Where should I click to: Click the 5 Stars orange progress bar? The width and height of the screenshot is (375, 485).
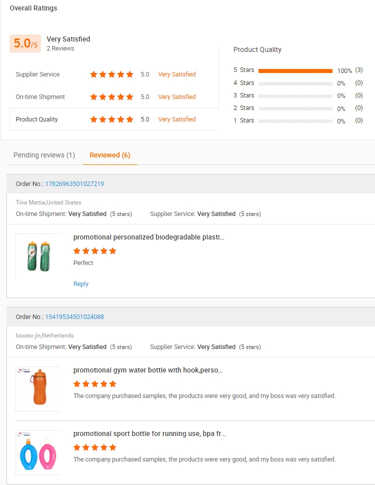point(295,71)
